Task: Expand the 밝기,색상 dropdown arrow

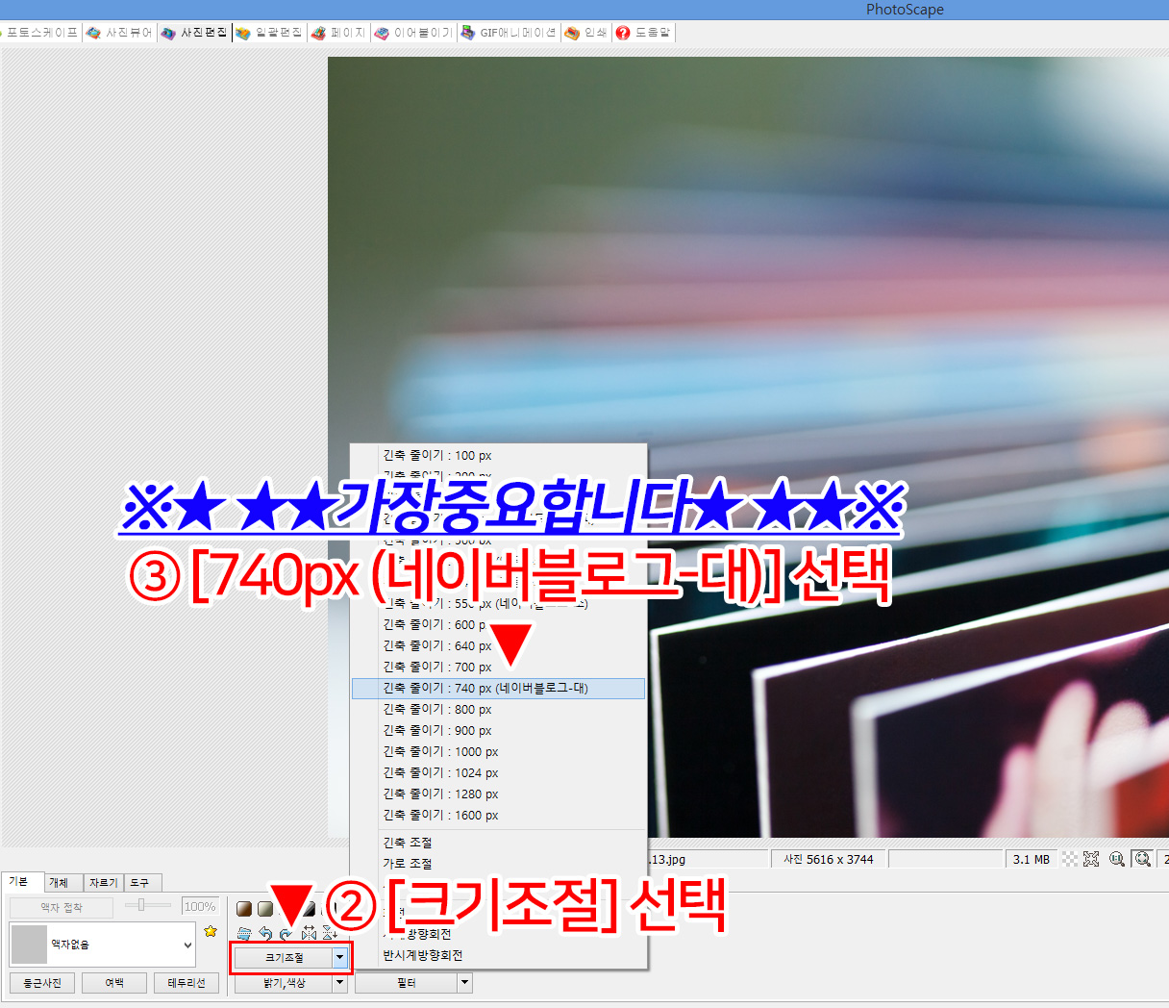Action: 339,983
